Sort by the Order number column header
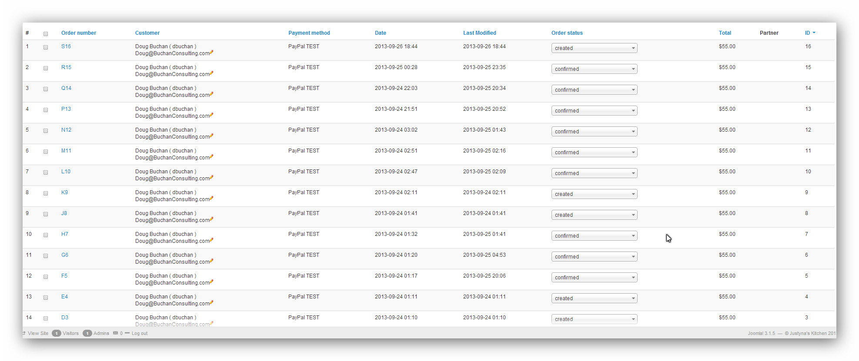Image resolution: width=859 pixels, height=361 pixels. [x=79, y=33]
